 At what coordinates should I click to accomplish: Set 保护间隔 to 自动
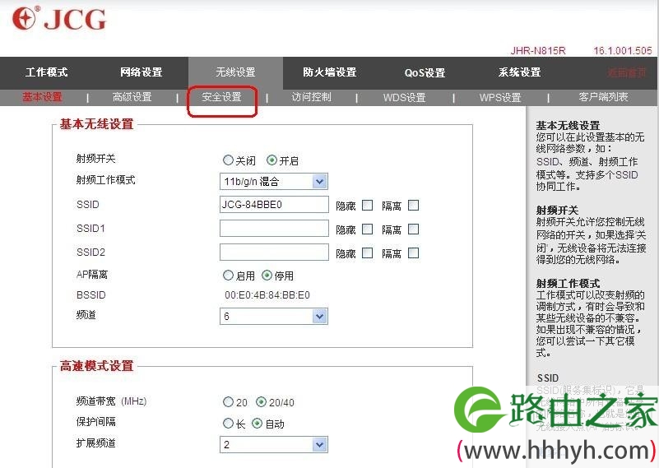tap(258, 423)
